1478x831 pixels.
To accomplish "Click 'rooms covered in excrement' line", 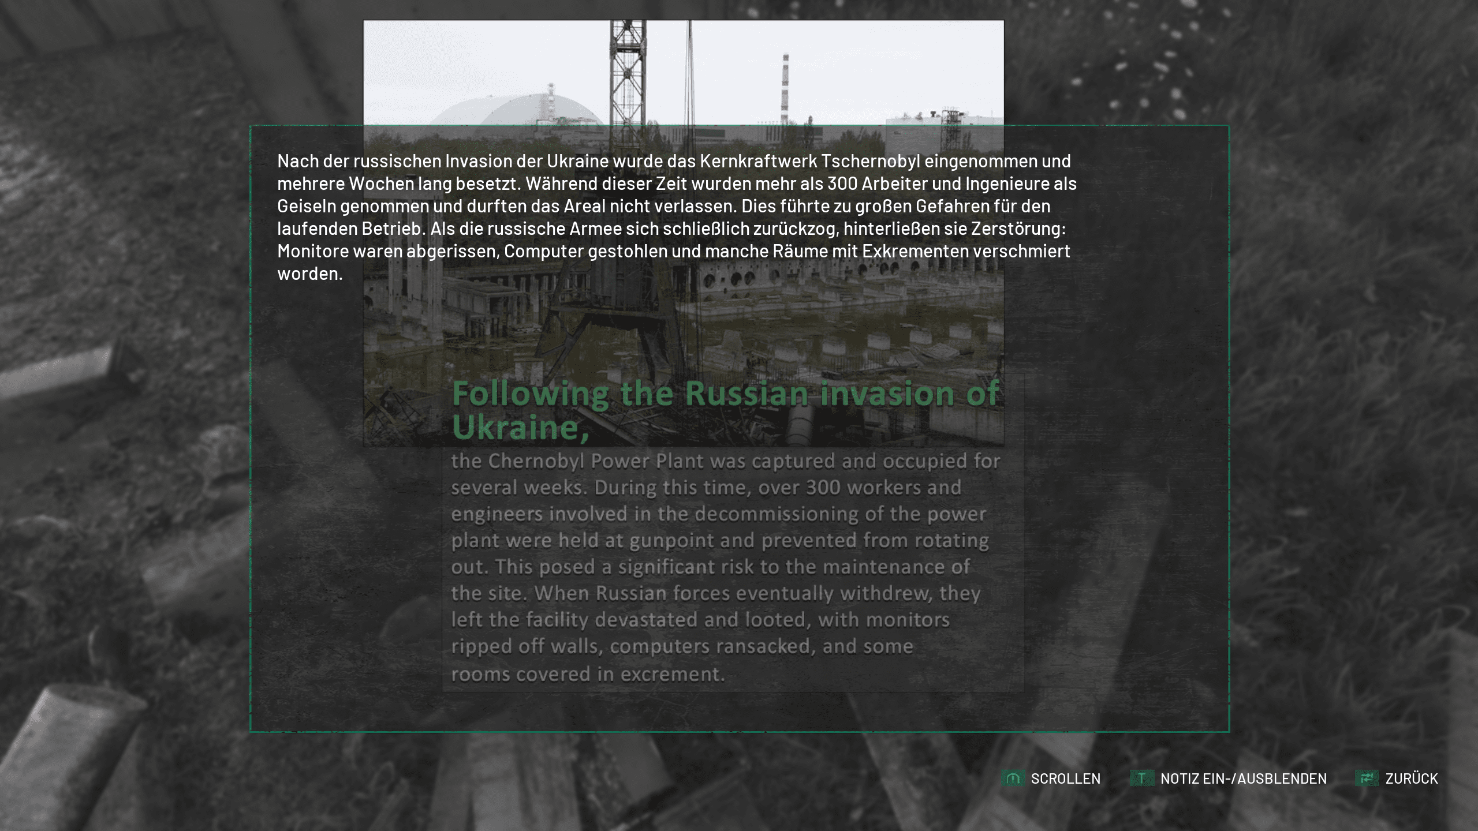I will 587,674.
